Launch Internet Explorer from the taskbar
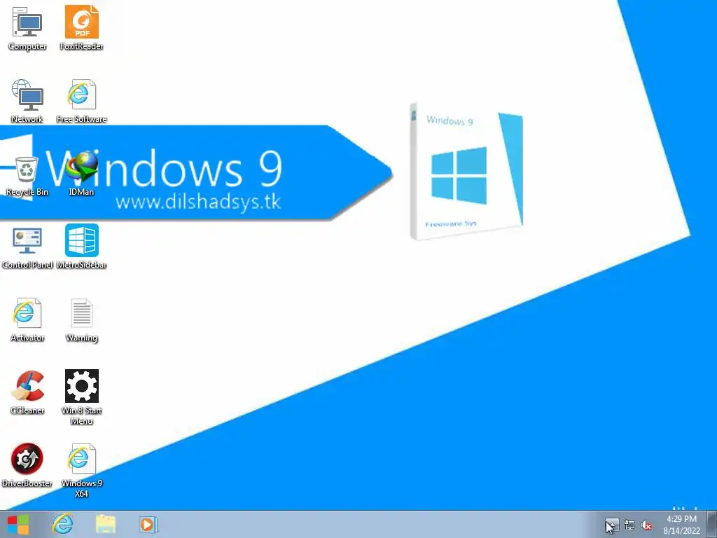The width and height of the screenshot is (717, 538). [x=62, y=524]
